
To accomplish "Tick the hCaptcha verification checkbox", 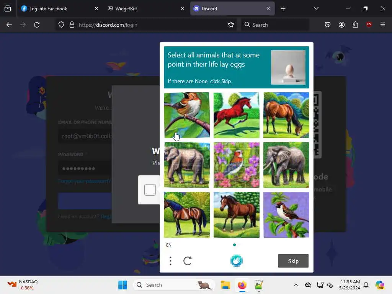I will click(x=150, y=190).
